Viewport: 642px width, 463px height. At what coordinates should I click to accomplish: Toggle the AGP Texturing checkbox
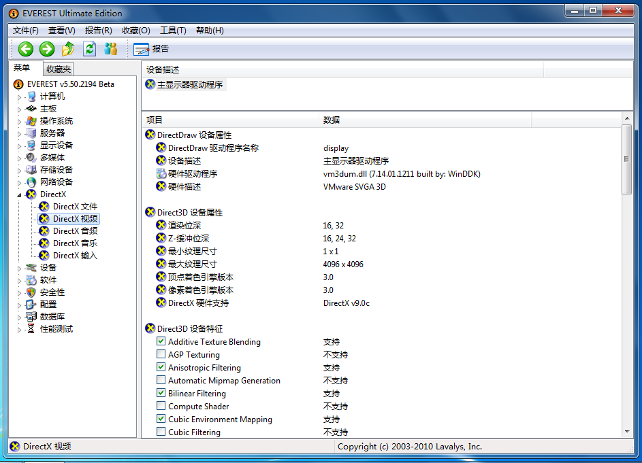point(161,355)
